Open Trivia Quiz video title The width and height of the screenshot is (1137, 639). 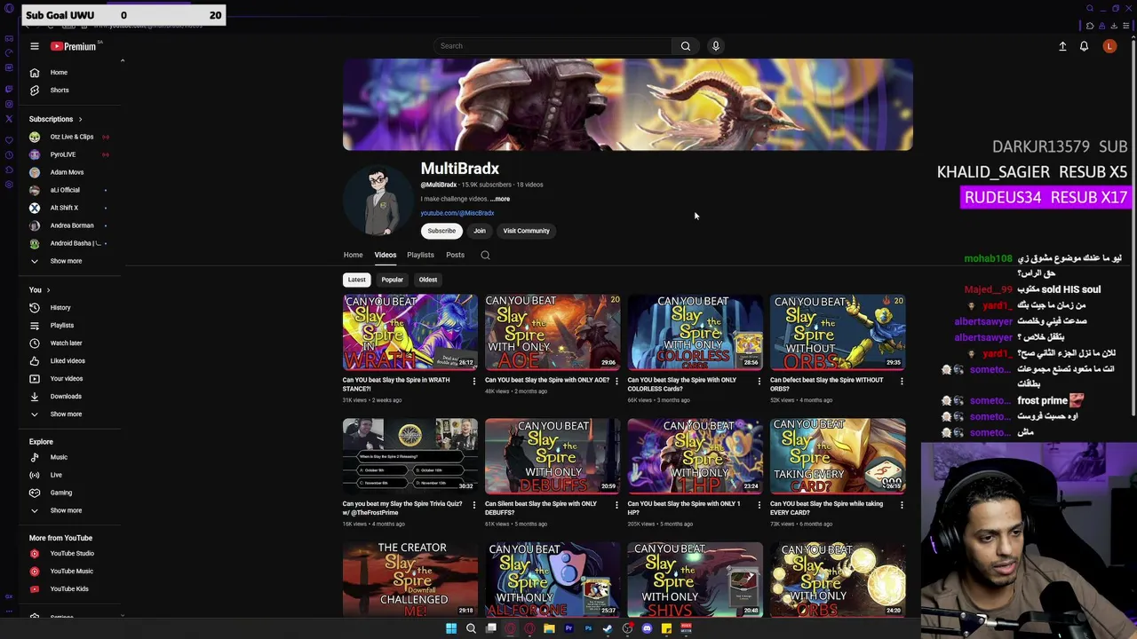402,508
